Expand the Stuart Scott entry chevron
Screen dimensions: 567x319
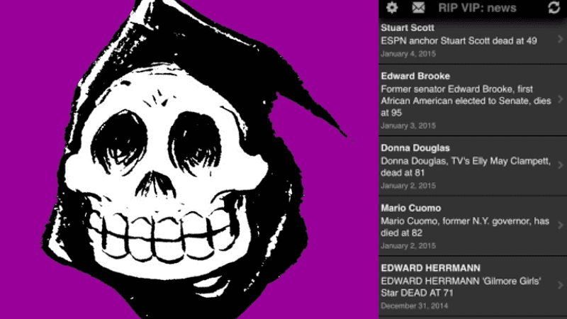coord(560,39)
